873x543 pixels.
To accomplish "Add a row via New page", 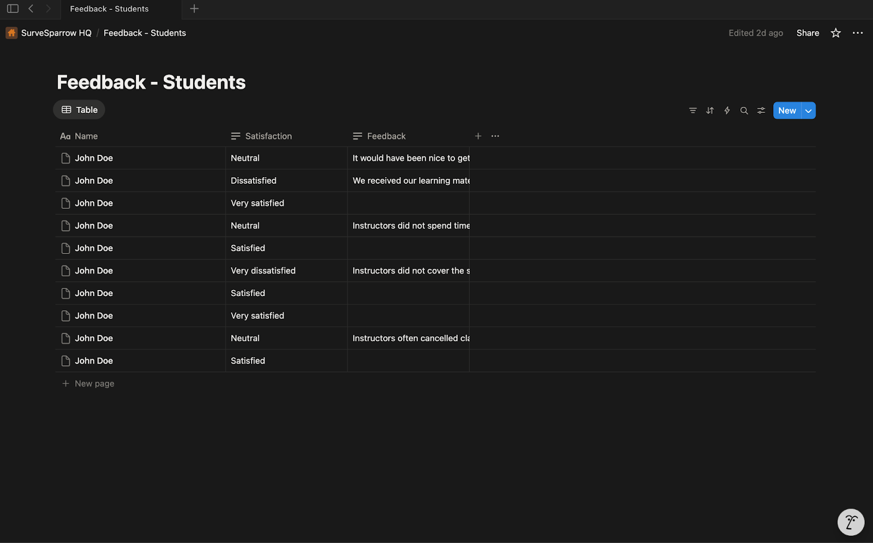I will 94,384.
